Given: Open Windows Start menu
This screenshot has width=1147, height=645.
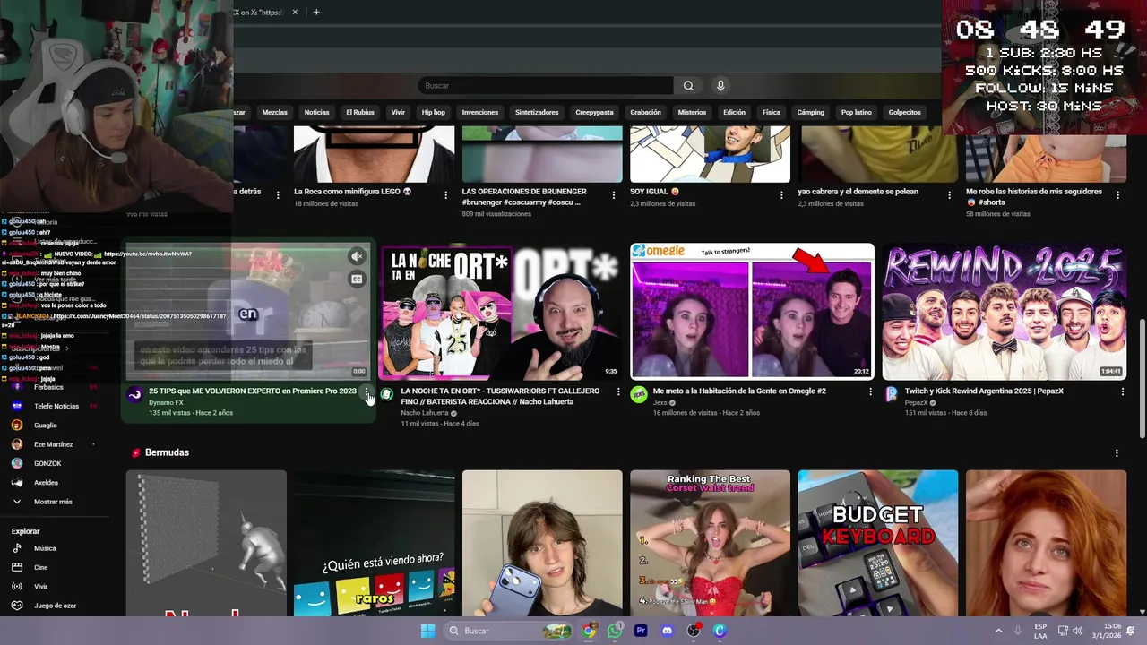Looking at the screenshot, I should [427, 631].
